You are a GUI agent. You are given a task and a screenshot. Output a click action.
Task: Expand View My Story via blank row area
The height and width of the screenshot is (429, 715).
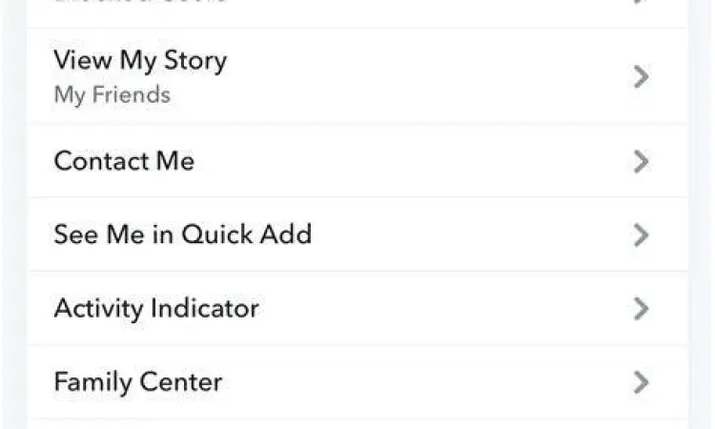click(x=429, y=76)
